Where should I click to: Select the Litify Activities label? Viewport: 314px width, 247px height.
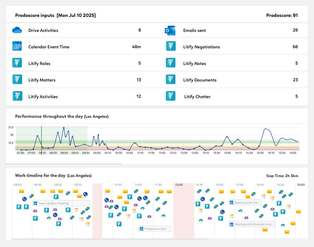click(43, 96)
